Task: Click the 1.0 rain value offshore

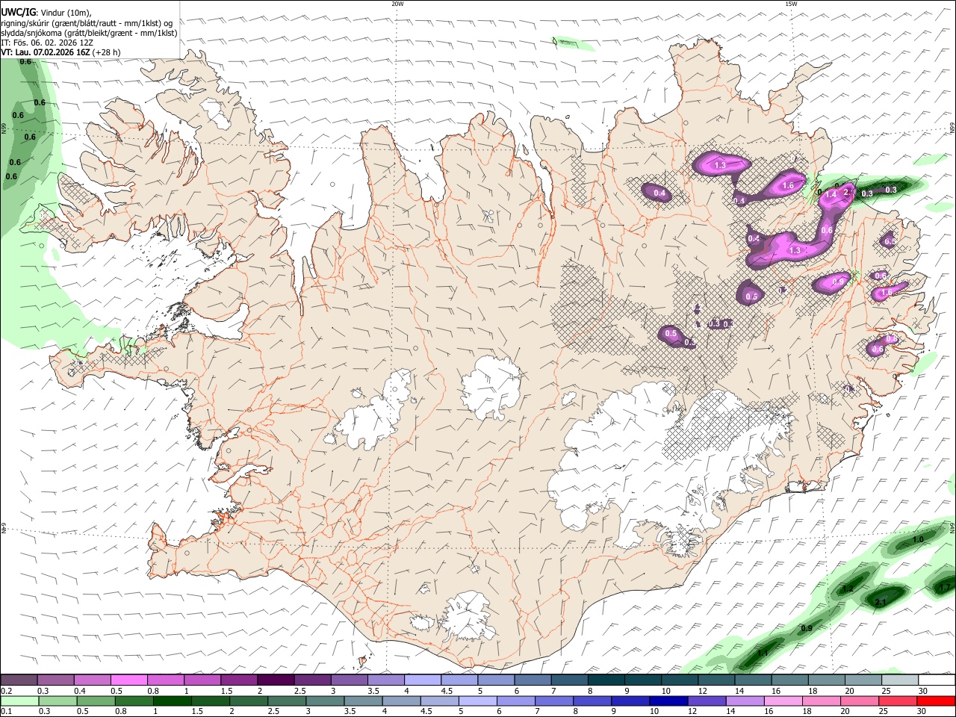Action: click(918, 539)
